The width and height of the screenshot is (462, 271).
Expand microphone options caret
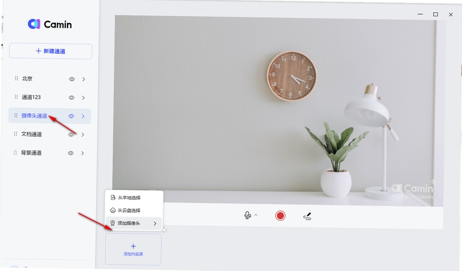pos(256,215)
